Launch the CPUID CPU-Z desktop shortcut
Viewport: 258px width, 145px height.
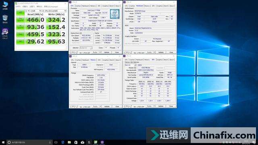(x=5, y=33)
